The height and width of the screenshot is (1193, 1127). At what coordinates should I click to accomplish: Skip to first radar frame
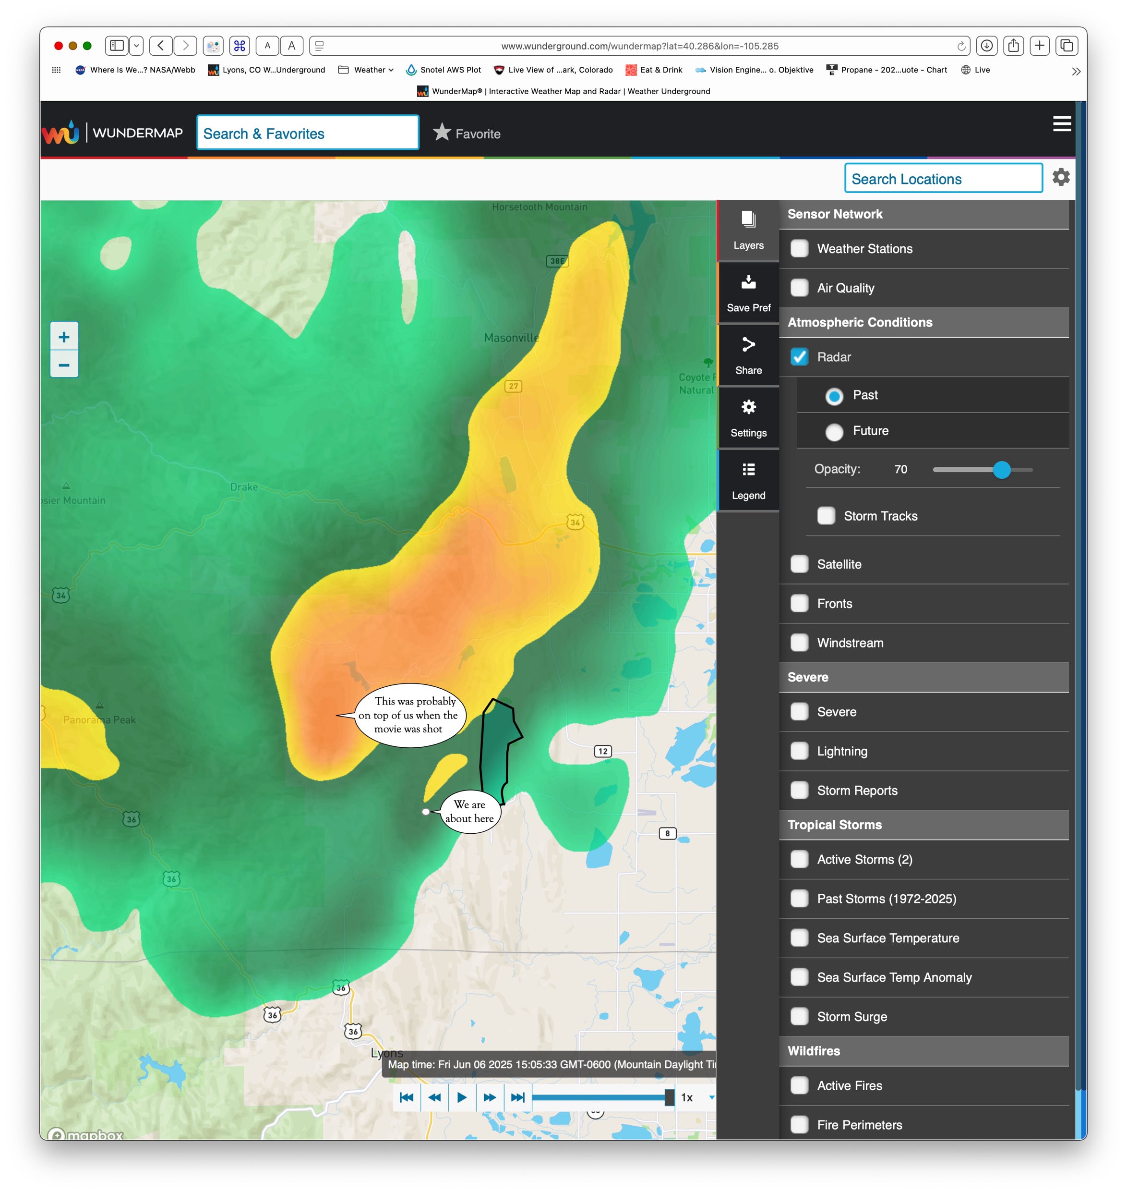point(407,1097)
